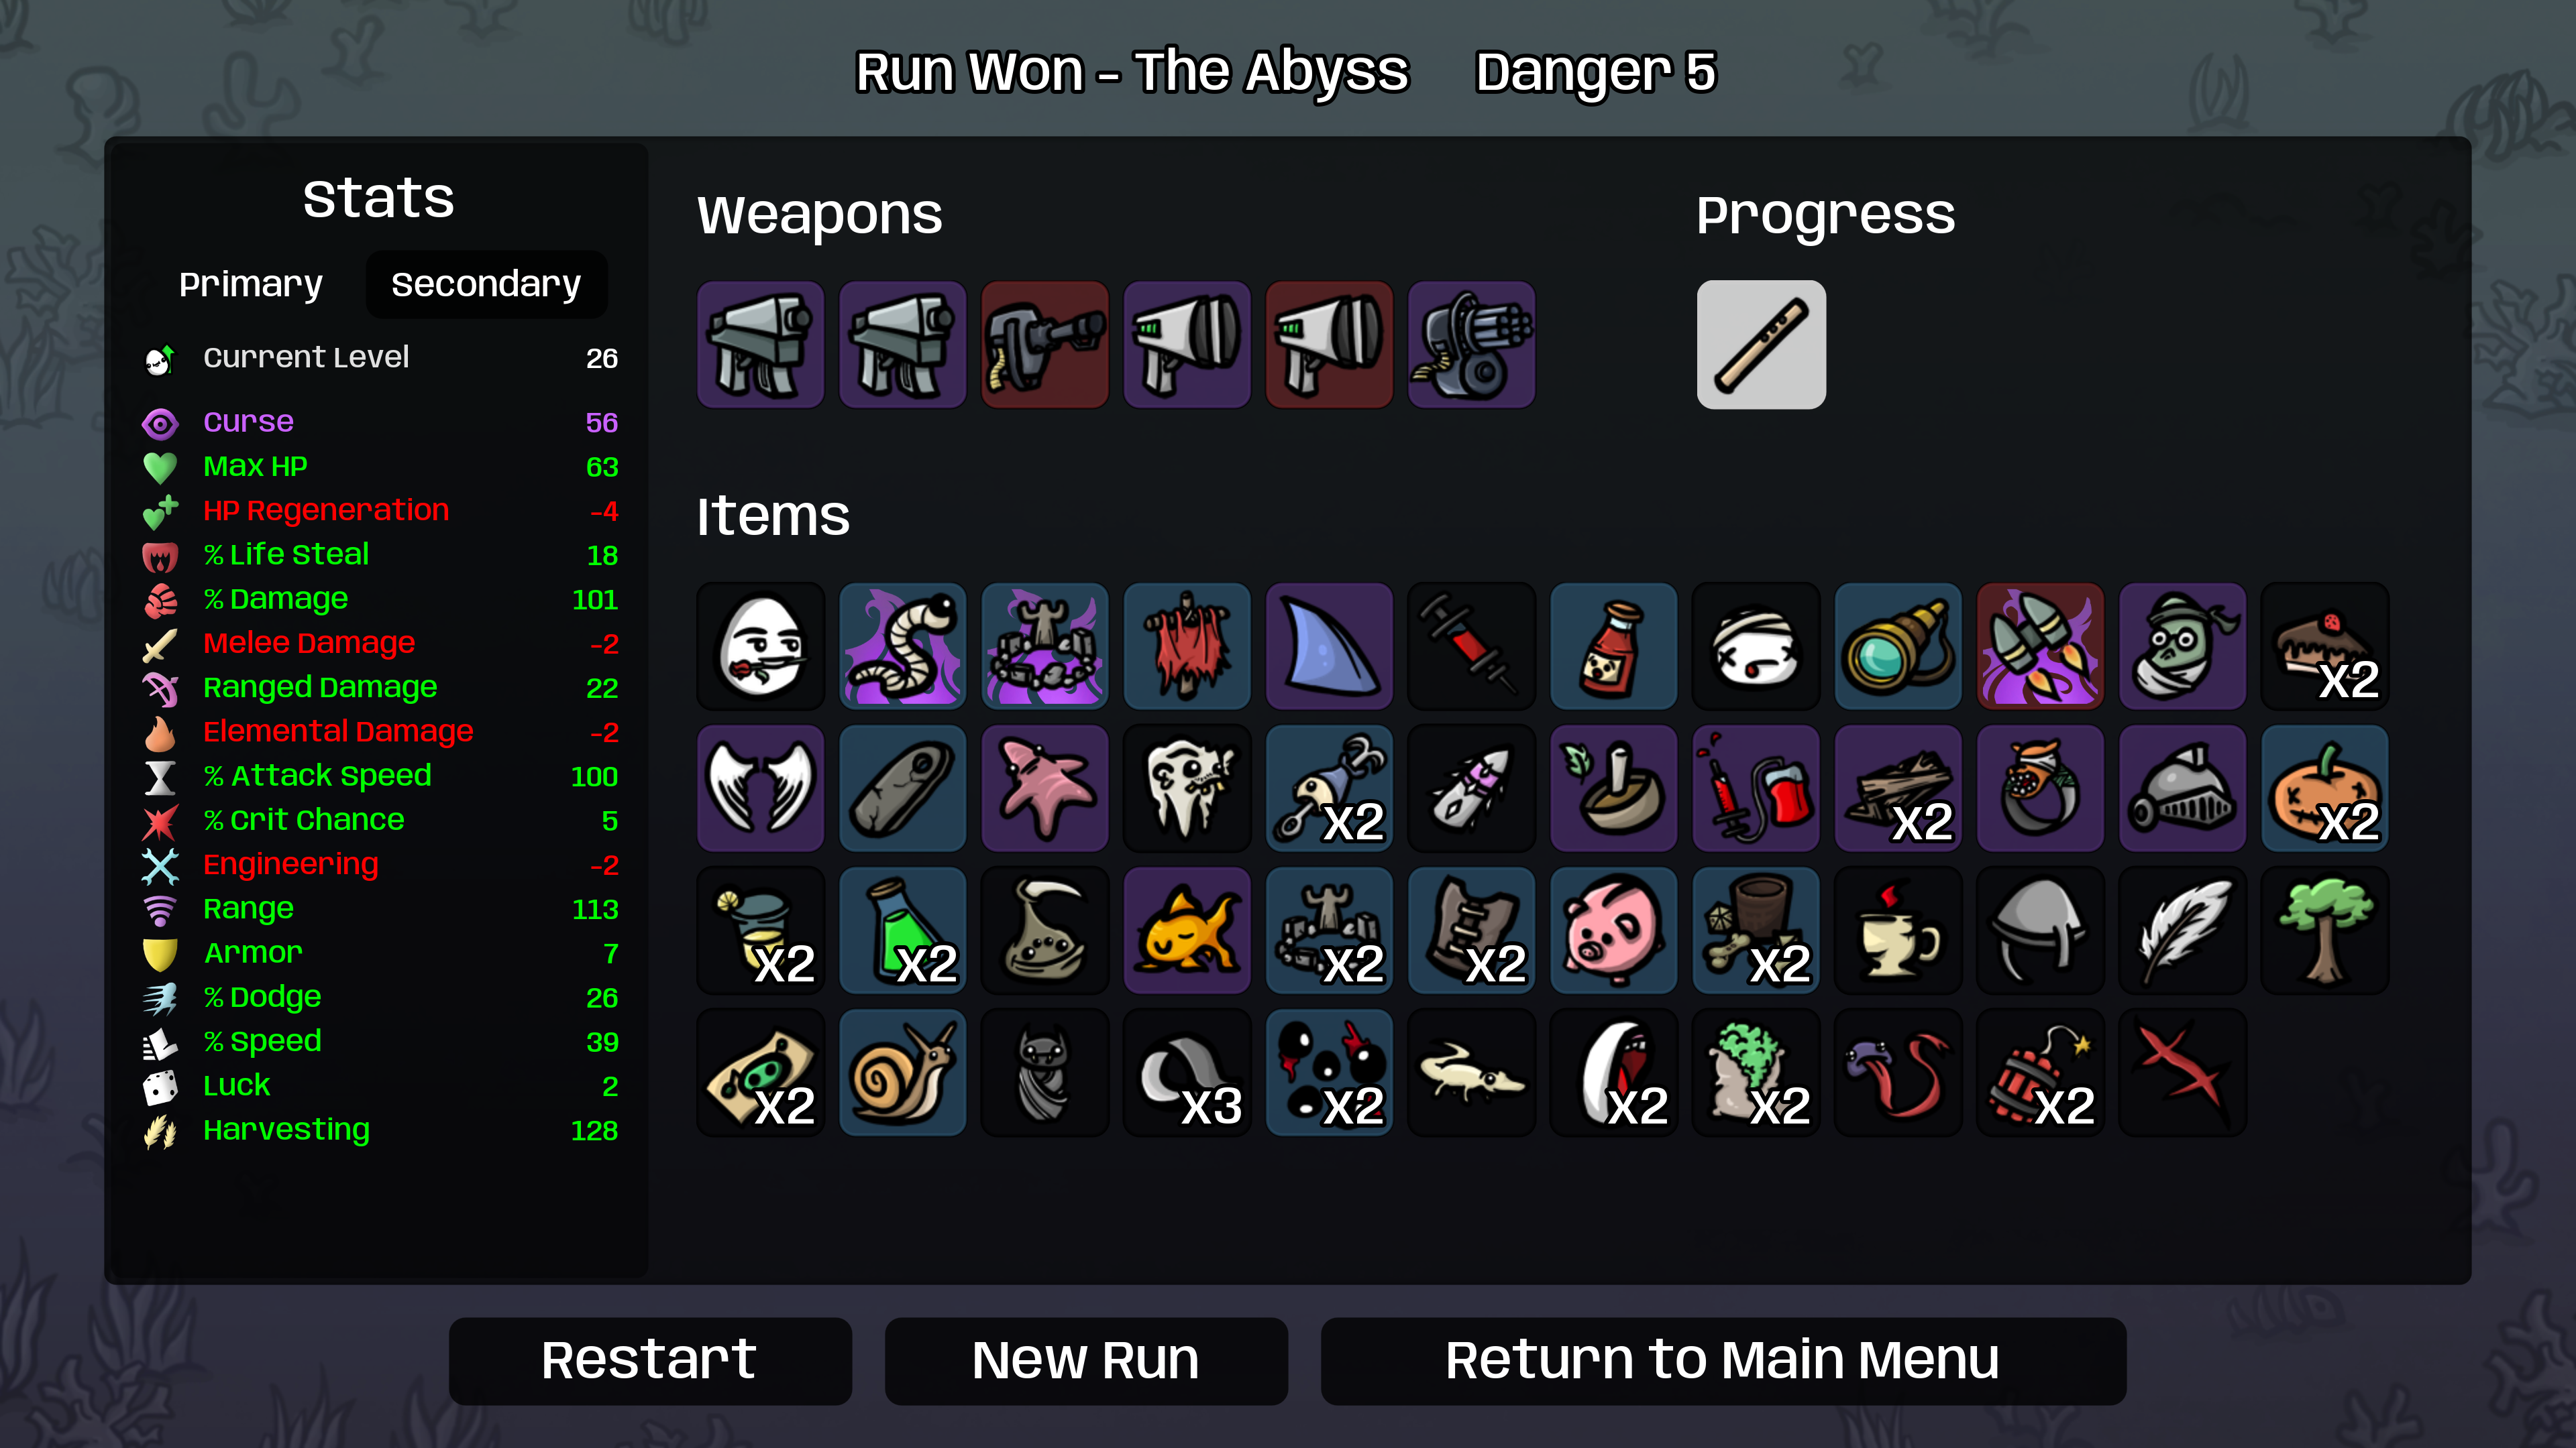Select the Secondary stats tab

click(x=486, y=285)
